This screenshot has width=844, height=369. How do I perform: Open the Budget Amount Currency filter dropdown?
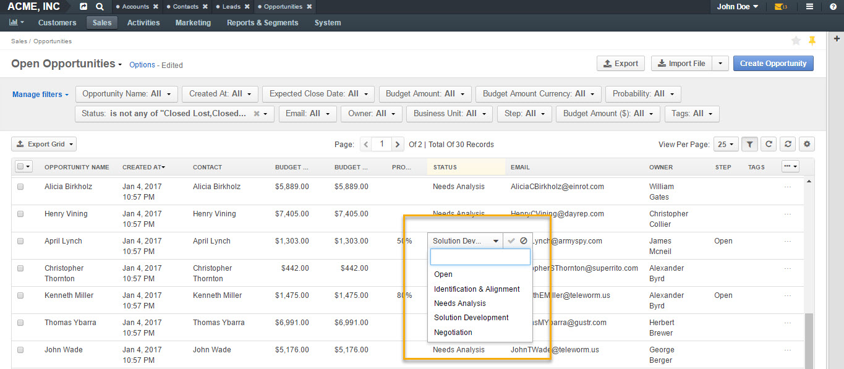pos(539,94)
